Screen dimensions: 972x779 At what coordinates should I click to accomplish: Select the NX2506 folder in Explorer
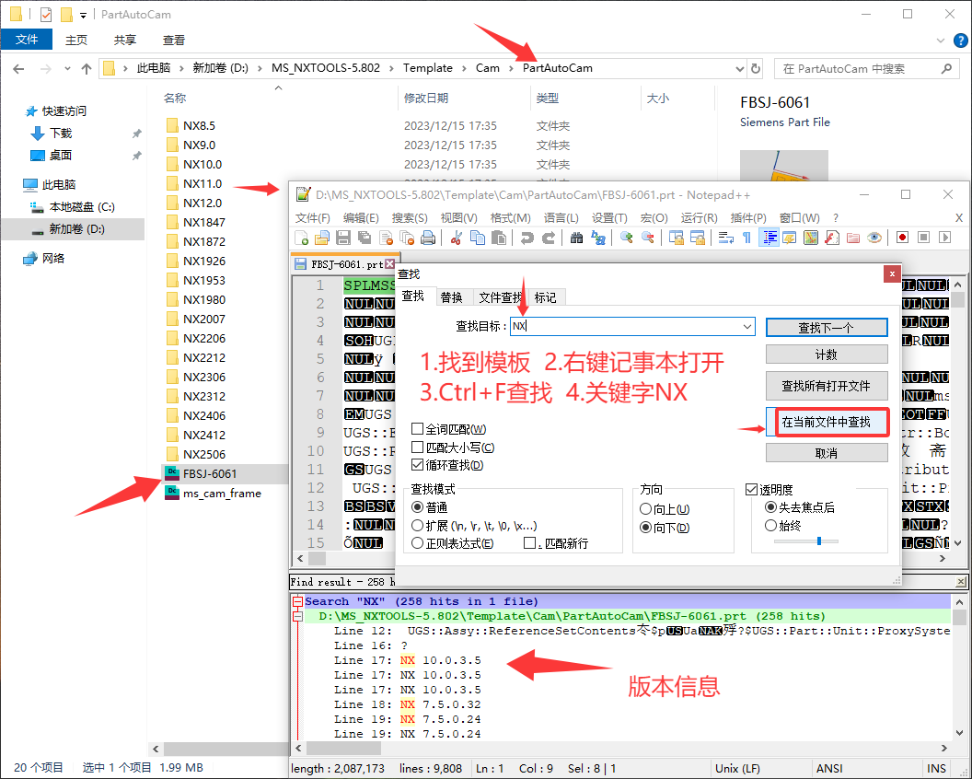[204, 454]
